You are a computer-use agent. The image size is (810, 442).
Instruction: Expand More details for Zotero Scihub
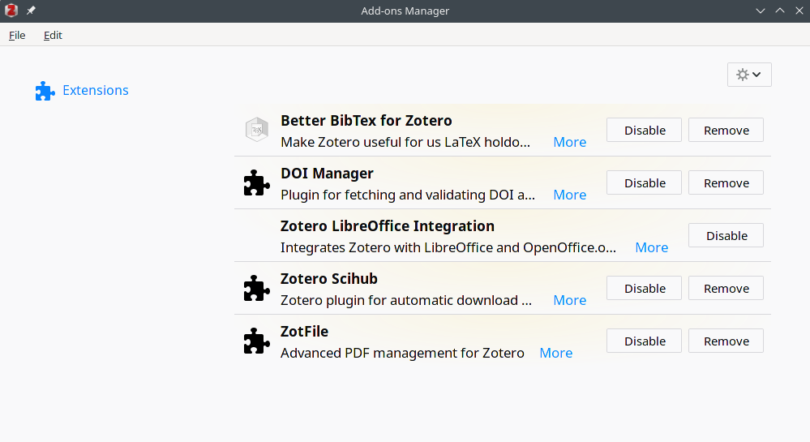pyautogui.click(x=569, y=300)
